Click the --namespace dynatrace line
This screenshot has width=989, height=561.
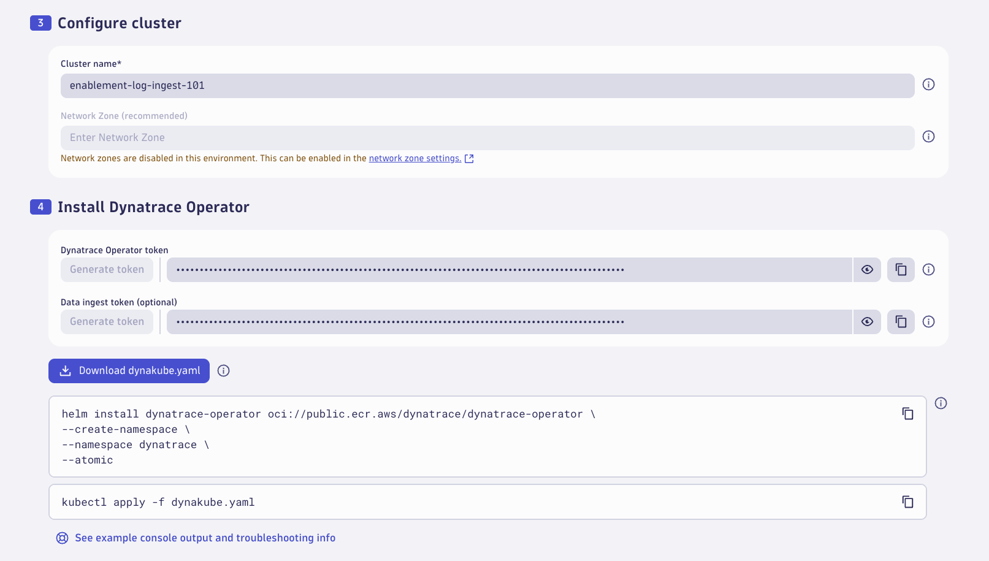click(136, 445)
